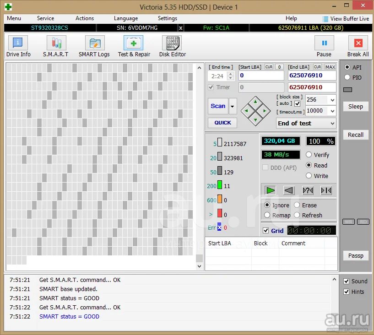Click the butterfly scan mode button
The height and width of the screenshot is (335, 374).
tap(326, 190)
